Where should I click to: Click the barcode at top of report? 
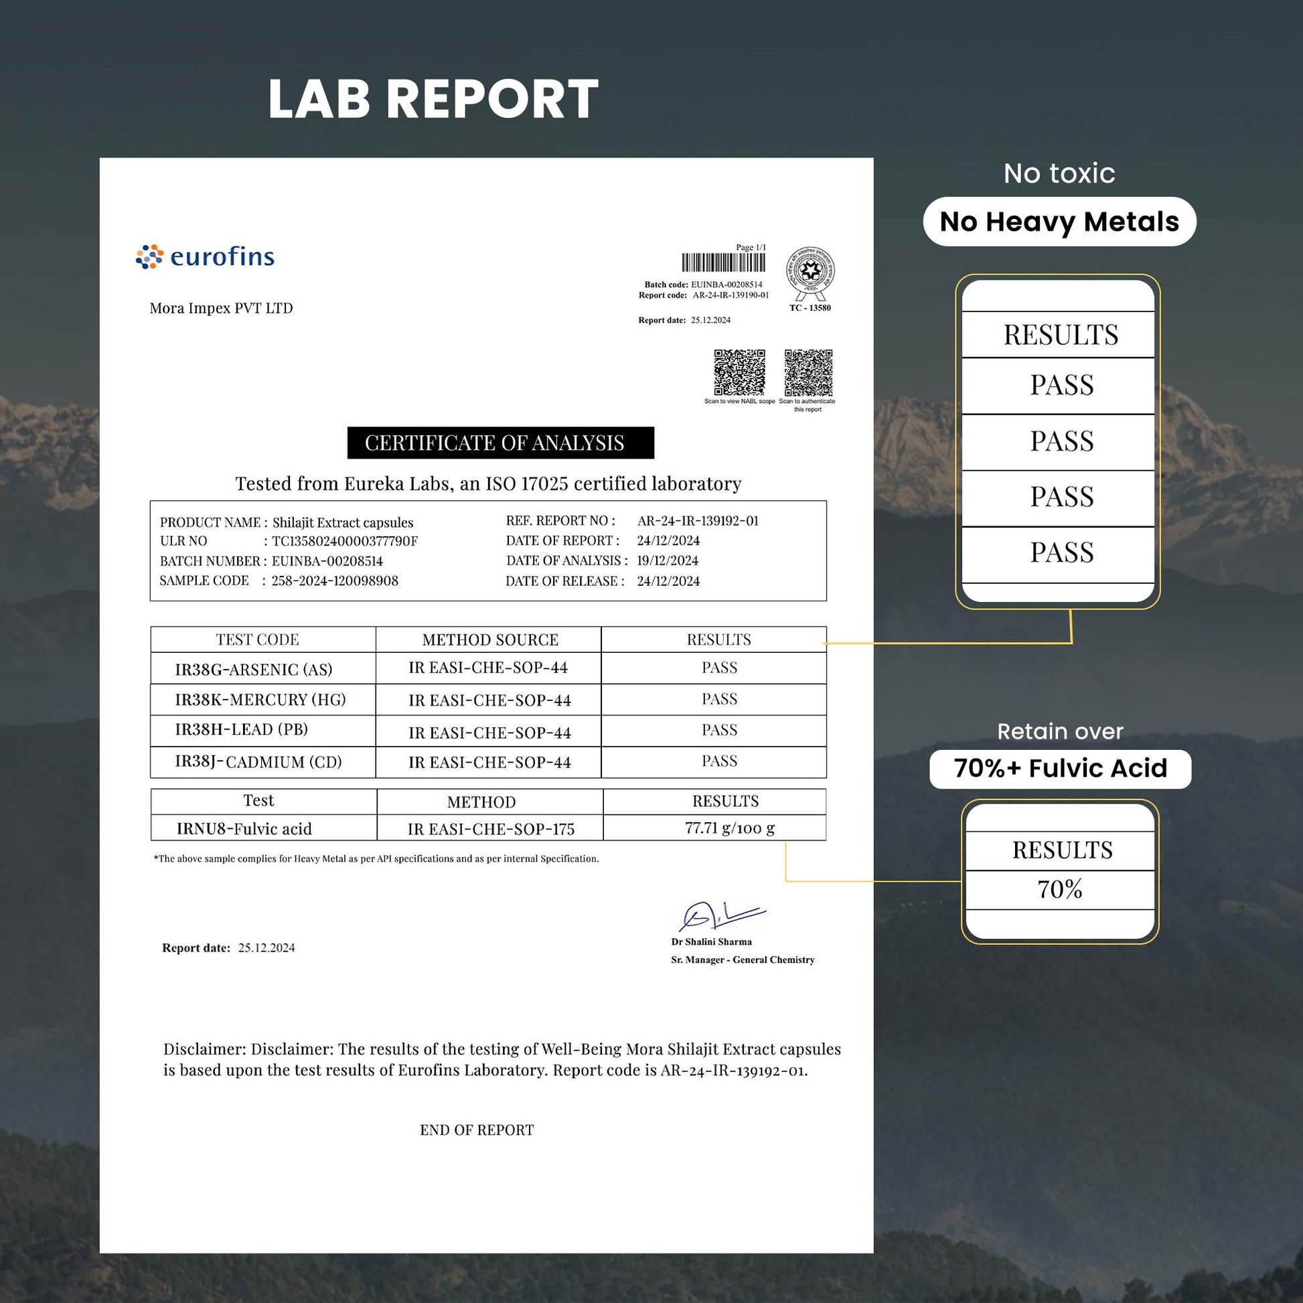723,262
